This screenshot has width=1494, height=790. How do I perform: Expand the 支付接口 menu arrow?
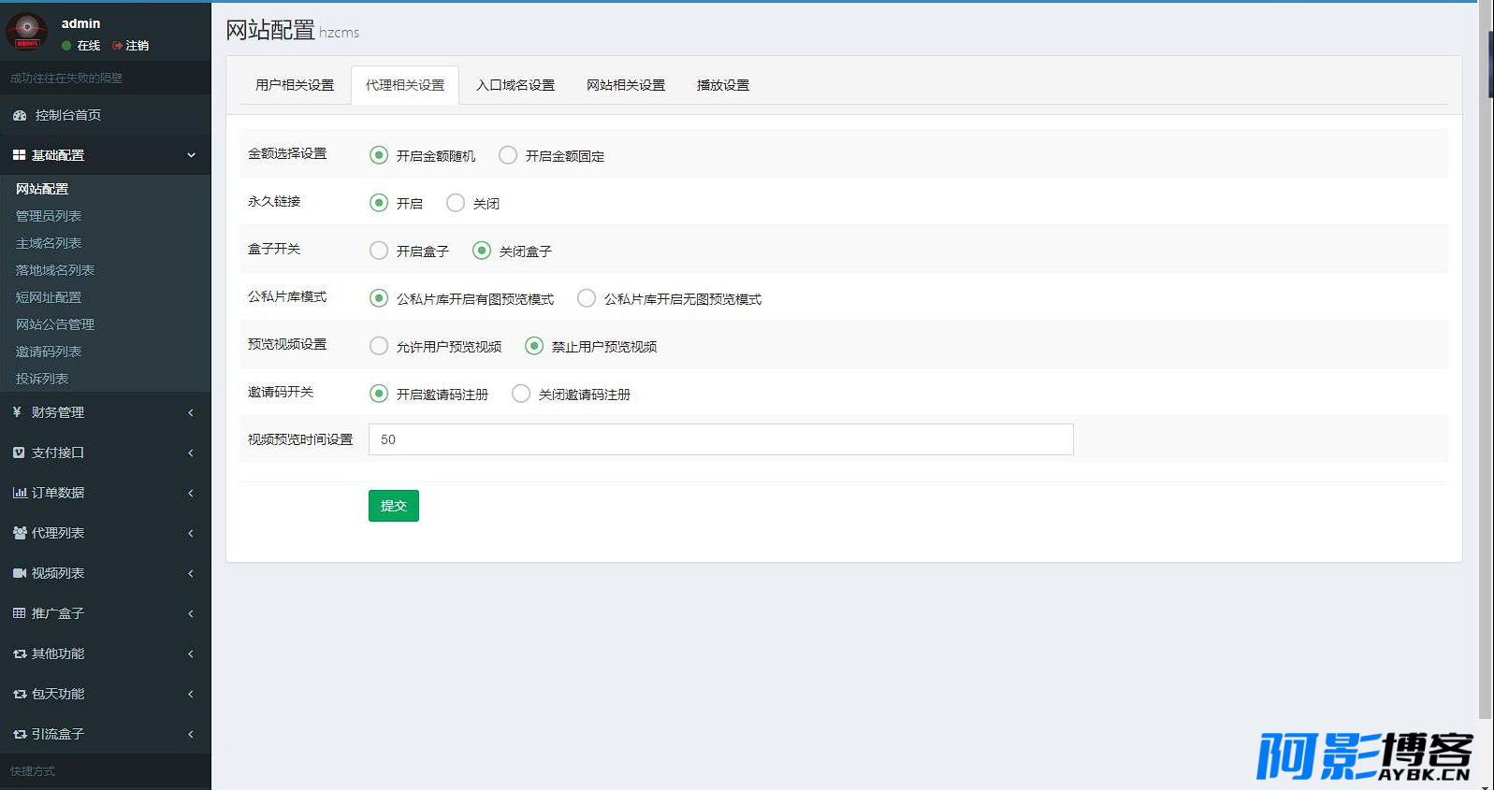pos(191,452)
